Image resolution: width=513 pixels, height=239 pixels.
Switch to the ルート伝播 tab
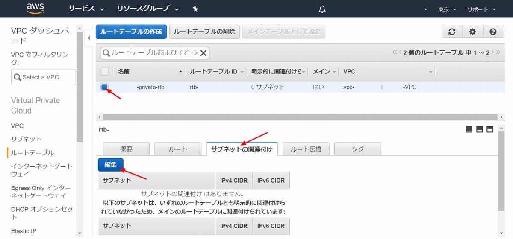[x=306, y=149]
